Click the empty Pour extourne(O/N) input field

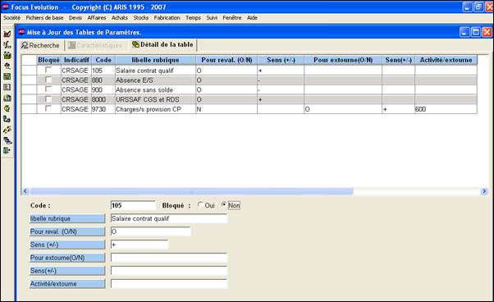[x=168, y=258]
